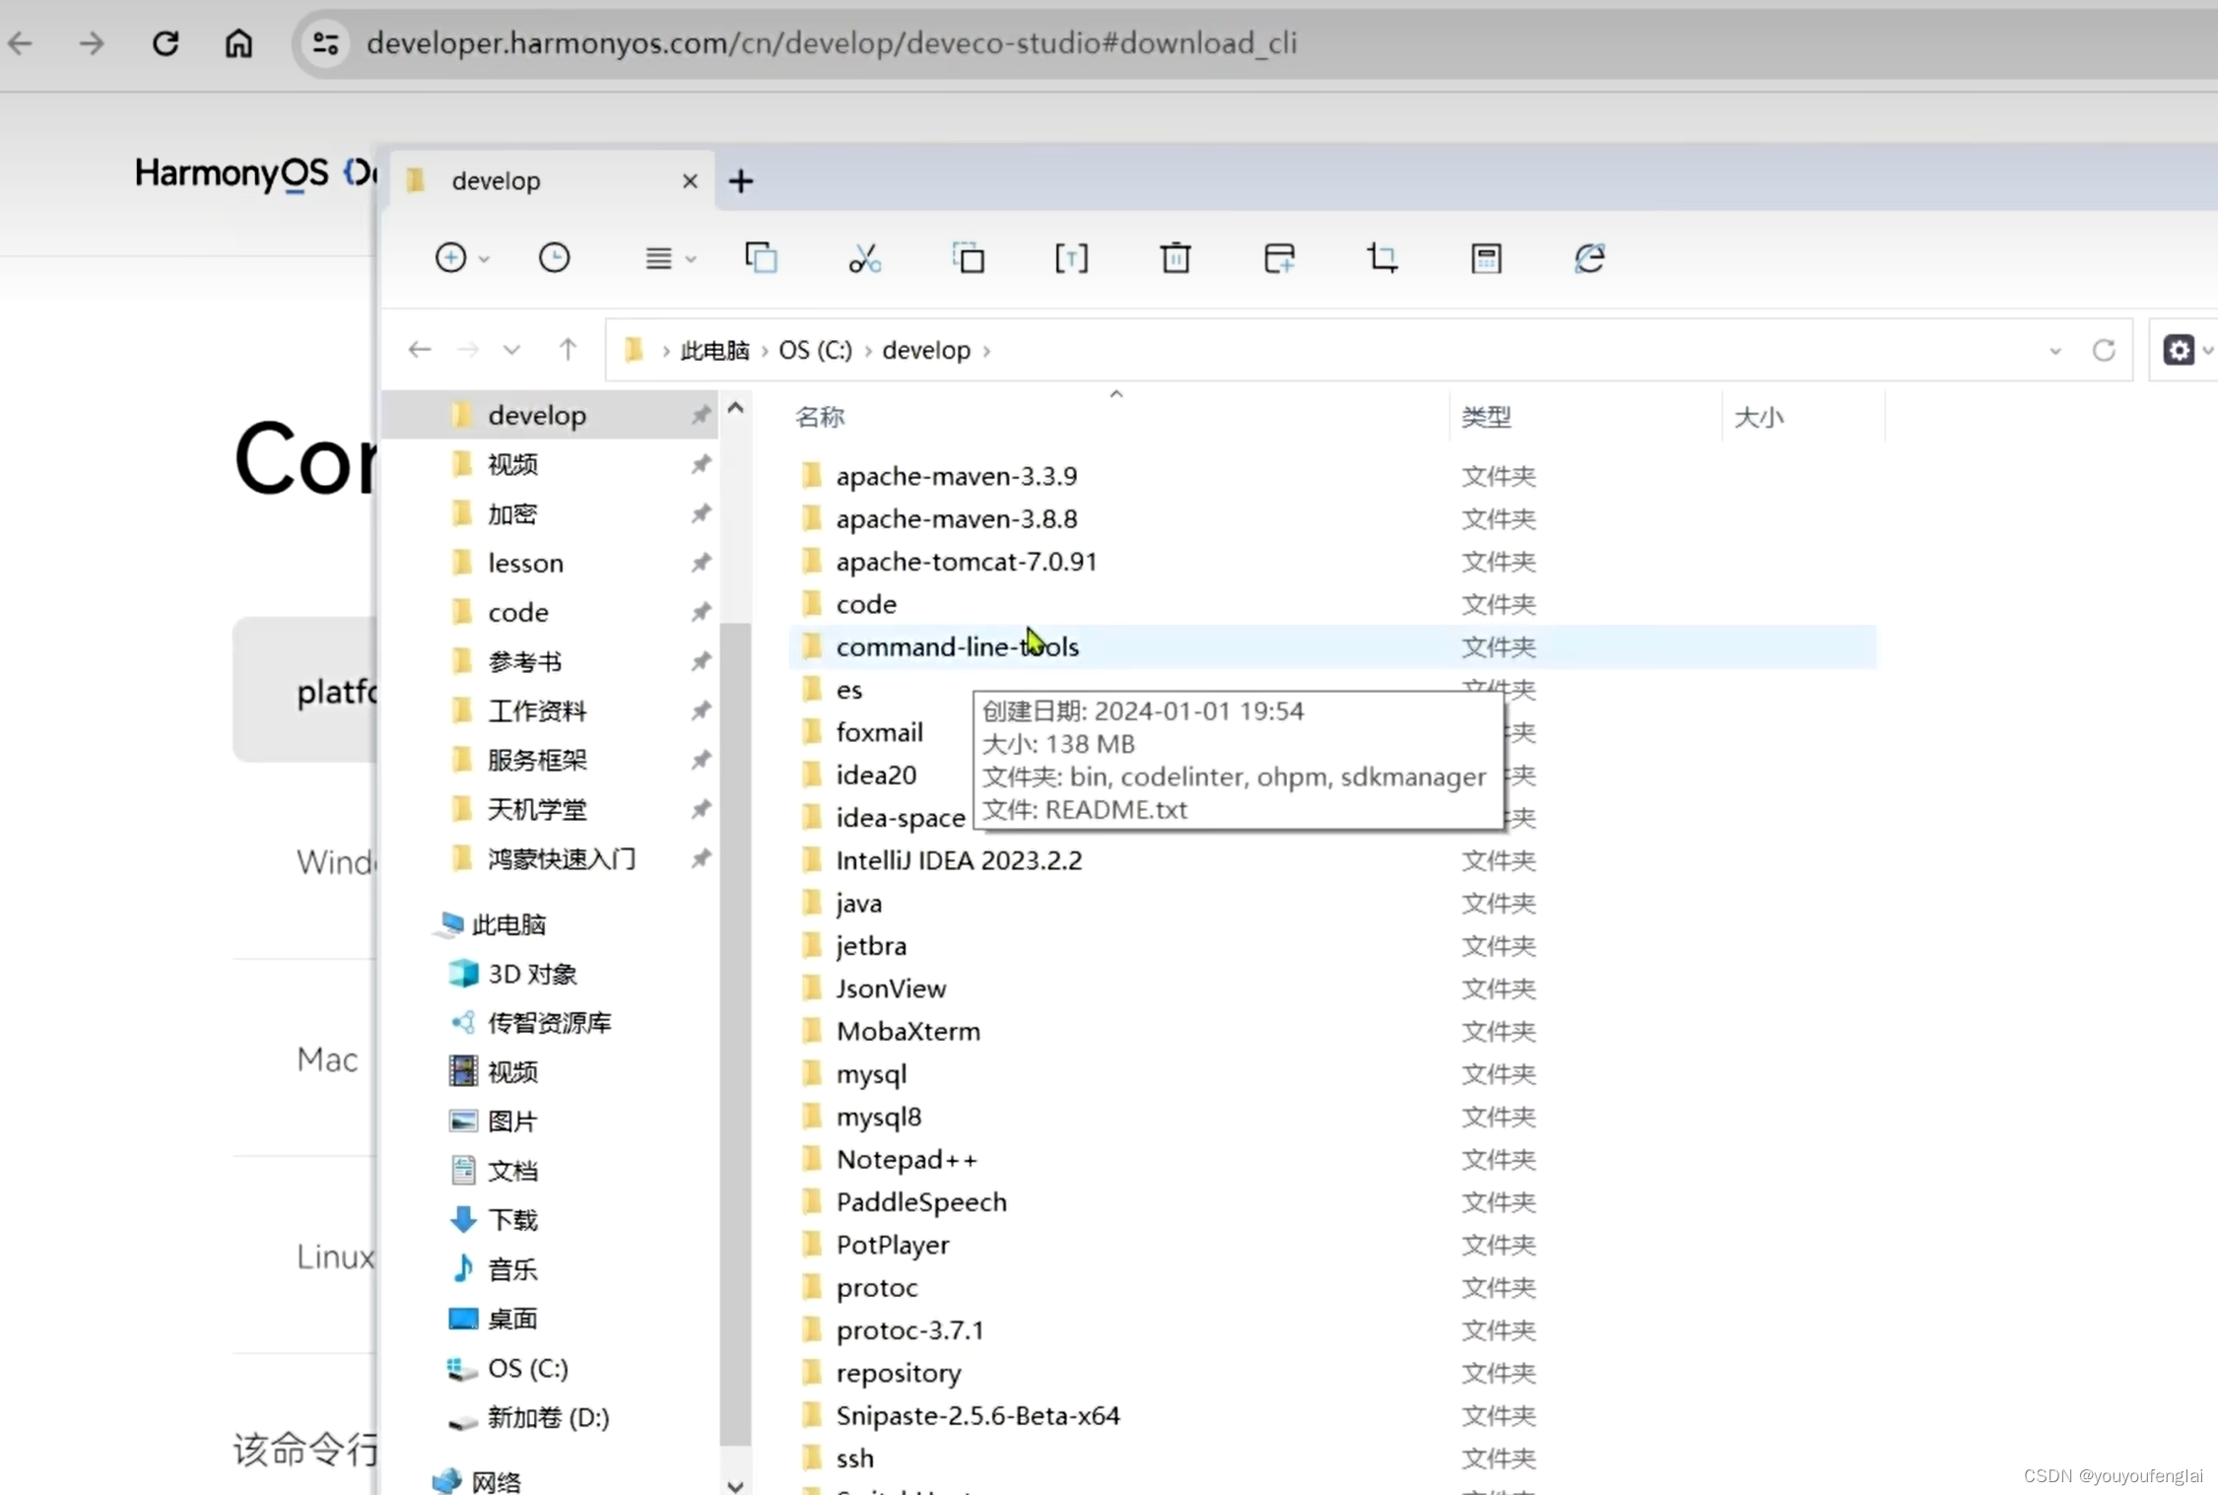Open 下载 in the navigation pane
This screenshot has height=1495, width=2218.
click(512, 1220)
